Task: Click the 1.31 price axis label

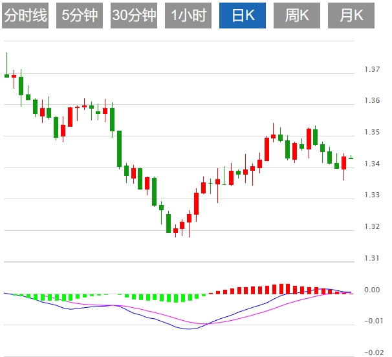Action: [x=372, y=258]
